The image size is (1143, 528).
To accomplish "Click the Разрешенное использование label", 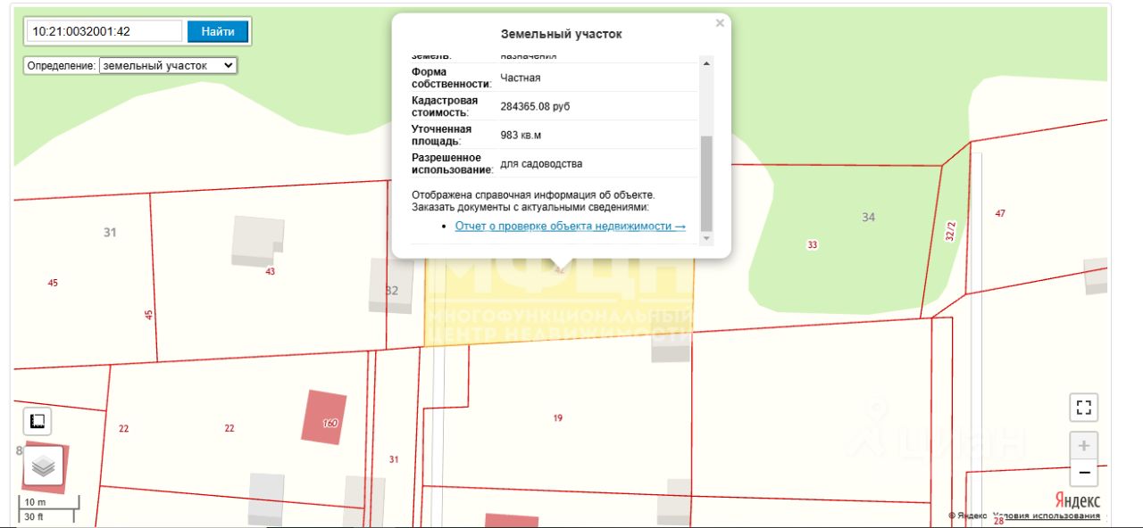I will [452, 164].
